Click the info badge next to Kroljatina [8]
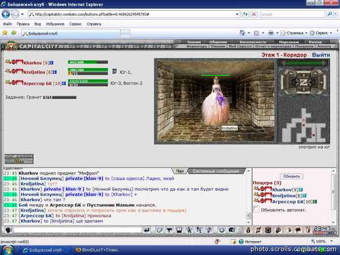Screen dimensions: 340x255 click(55, 72)
